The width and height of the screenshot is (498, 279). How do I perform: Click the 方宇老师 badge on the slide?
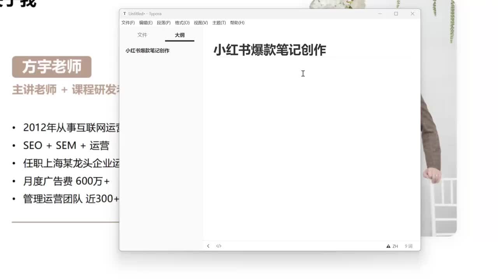click(x=52, y=67)
